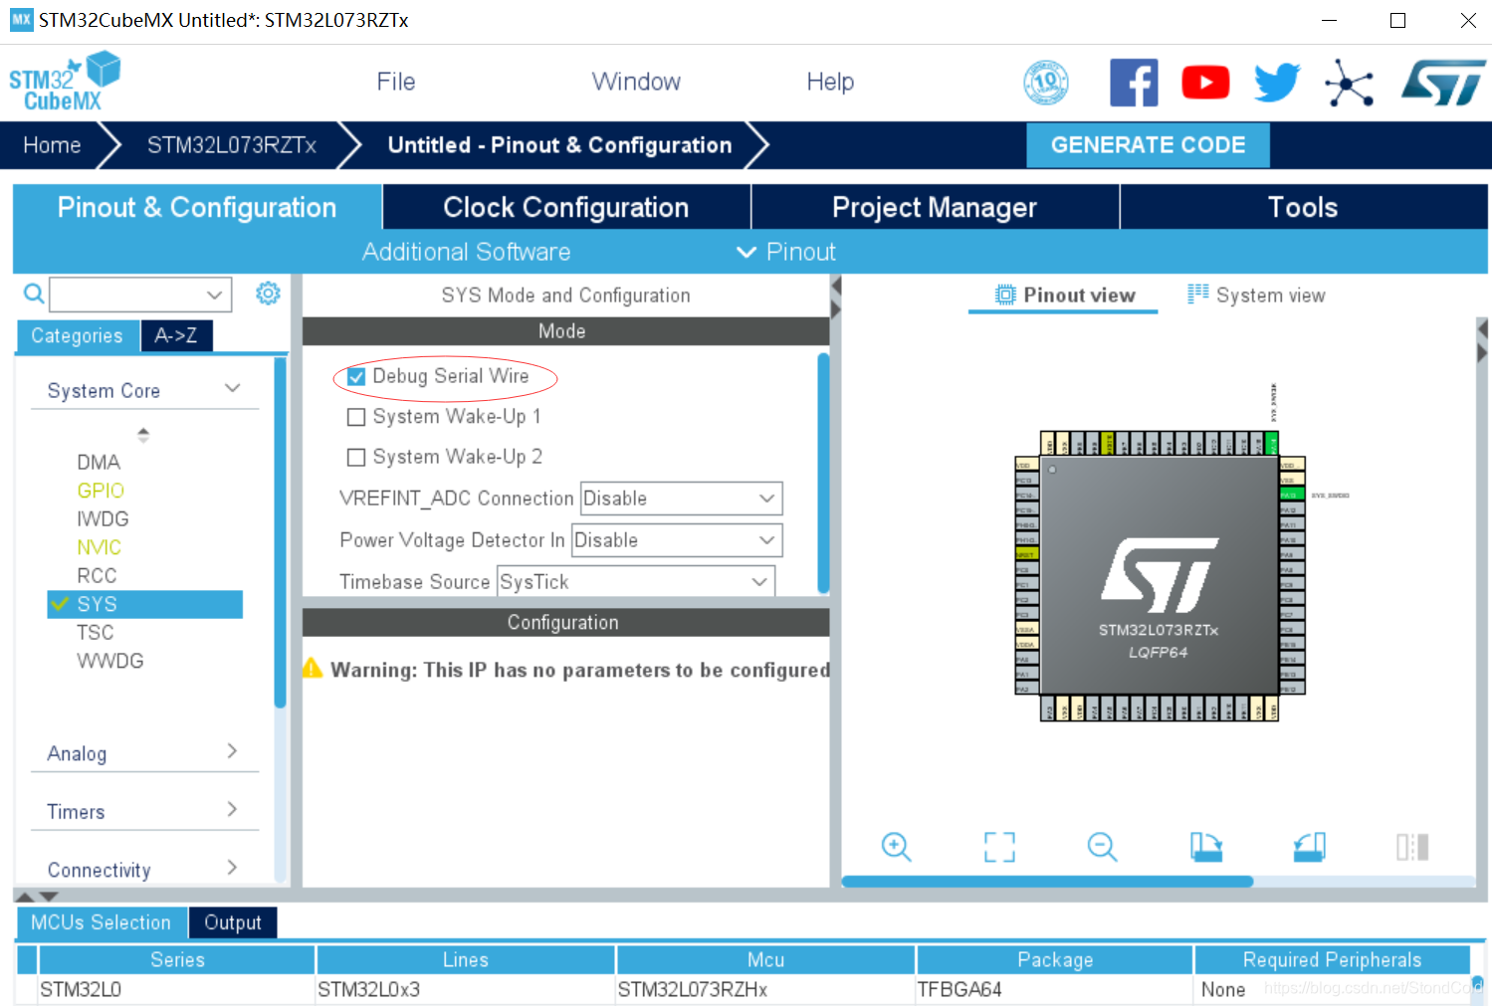Switch to Tools tab

click(1303, 207)
